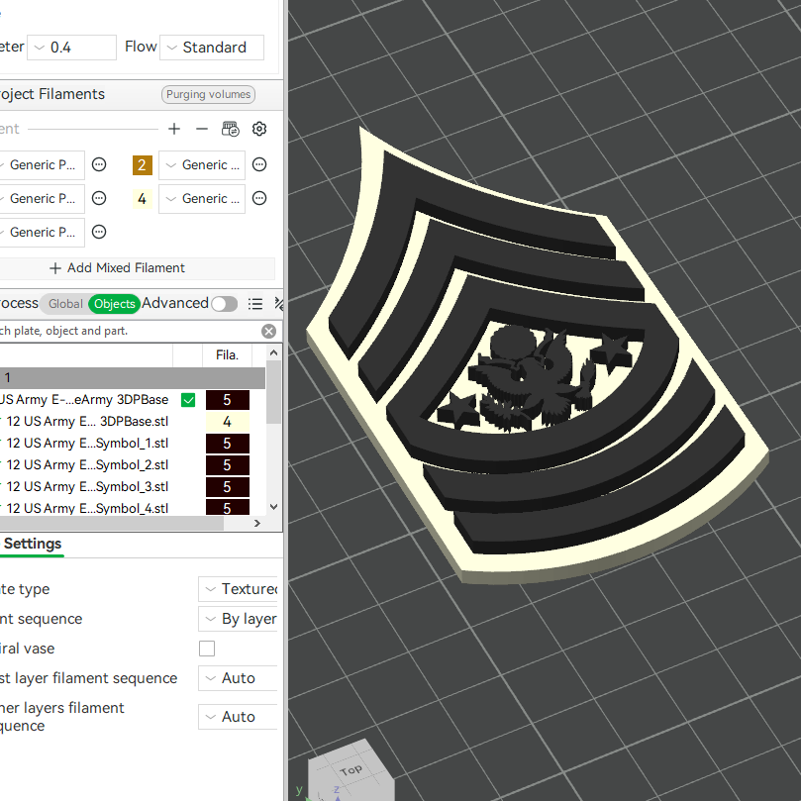Click the Top face of view cube
The height and width of the screenshot is (801, 801).
(x=350, y=770)
